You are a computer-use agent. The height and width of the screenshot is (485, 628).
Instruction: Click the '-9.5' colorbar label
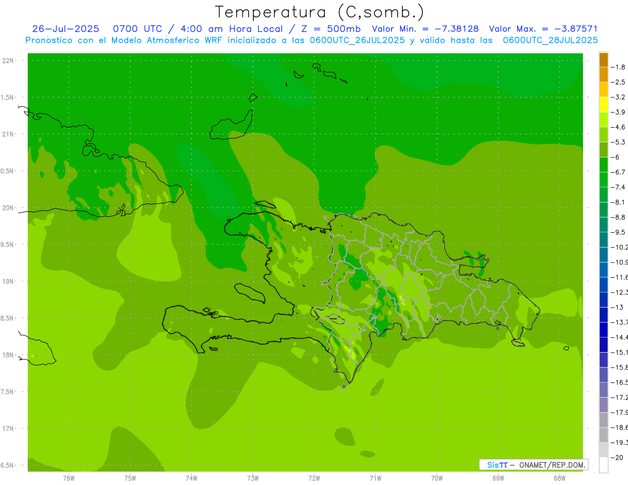pos(619,232)
